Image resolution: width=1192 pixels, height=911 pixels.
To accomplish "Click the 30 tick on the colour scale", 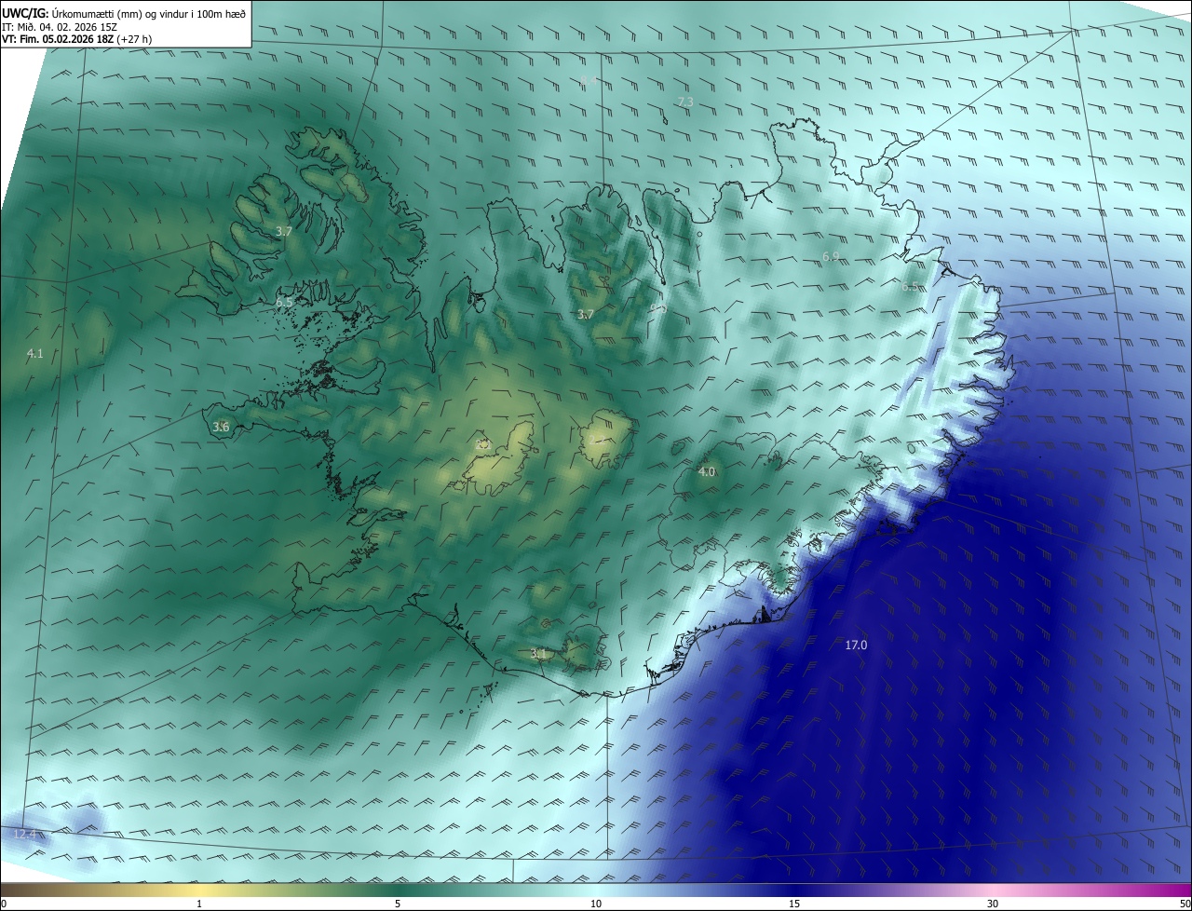I will 993,904.
